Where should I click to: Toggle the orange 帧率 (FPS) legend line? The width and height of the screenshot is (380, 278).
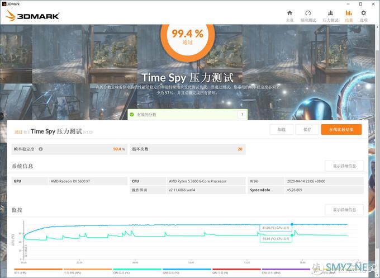click(39, 269)
